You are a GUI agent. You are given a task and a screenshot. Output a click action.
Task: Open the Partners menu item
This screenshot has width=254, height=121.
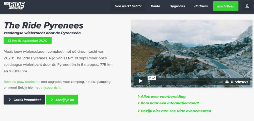click(201, 6)
